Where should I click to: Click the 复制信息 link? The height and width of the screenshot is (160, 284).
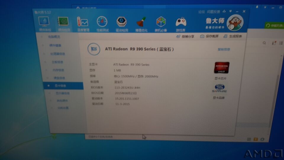[x=224, y=49]
